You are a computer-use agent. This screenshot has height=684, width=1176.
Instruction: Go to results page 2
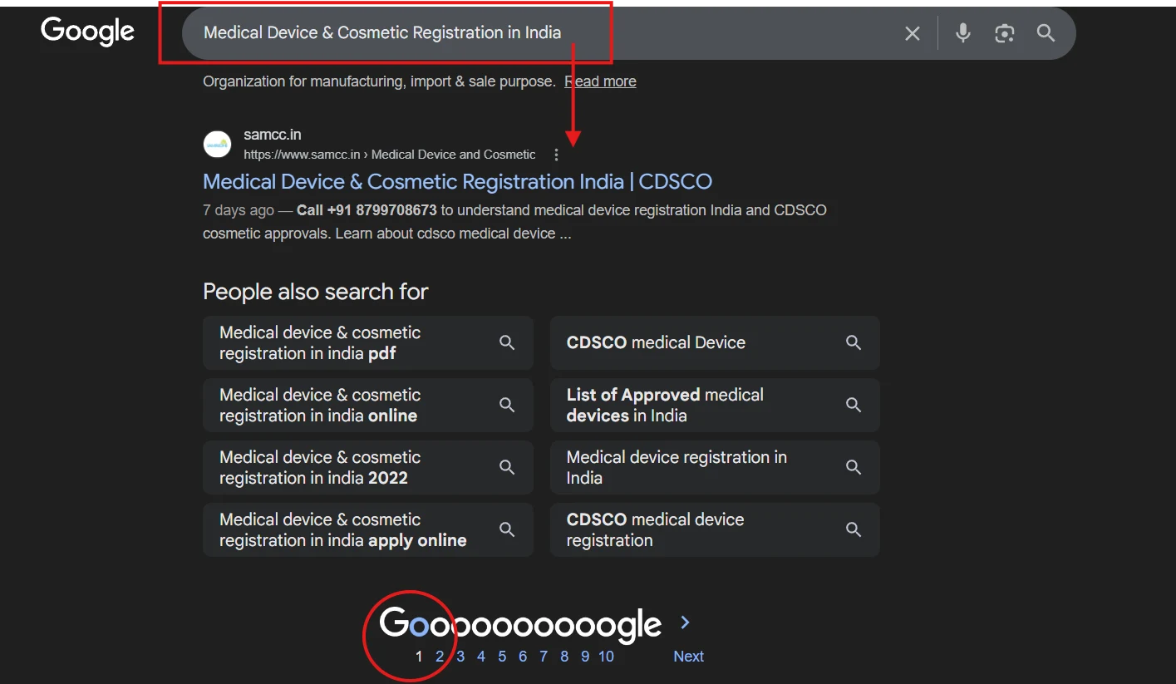tap(440, 657)
